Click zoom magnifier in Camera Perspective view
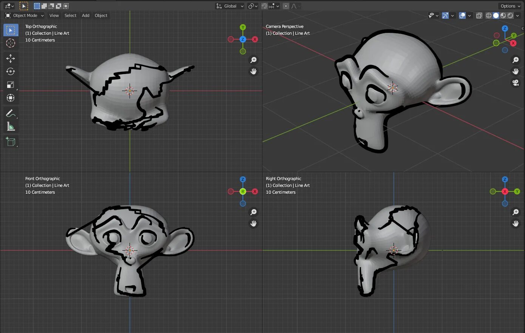525x333 pixels. (x=516, y=60)
